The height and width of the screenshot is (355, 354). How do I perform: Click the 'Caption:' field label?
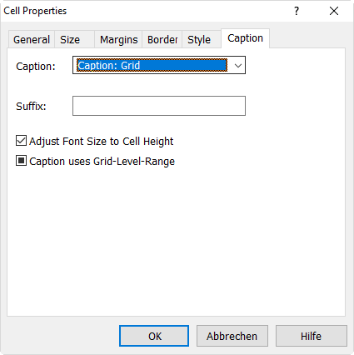click(36, 67)
